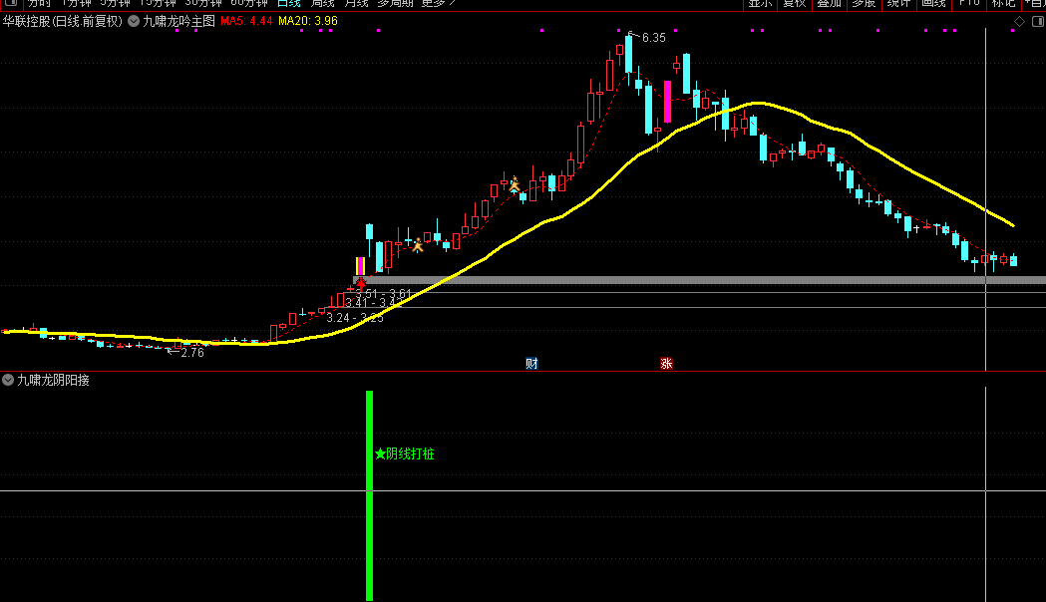Toggle the side panel icon at top-right

click(x=1037, y=21)
